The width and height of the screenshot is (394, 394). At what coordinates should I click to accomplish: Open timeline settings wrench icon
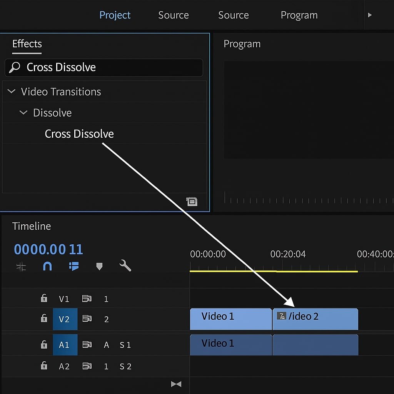pyautogui.click(x=125, y=265)
